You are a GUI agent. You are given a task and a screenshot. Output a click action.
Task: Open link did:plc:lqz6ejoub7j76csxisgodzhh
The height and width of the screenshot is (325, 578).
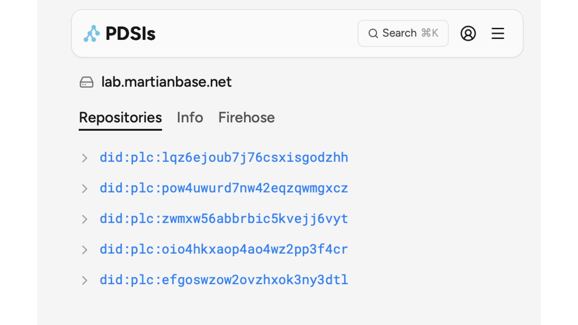[224, 158]
